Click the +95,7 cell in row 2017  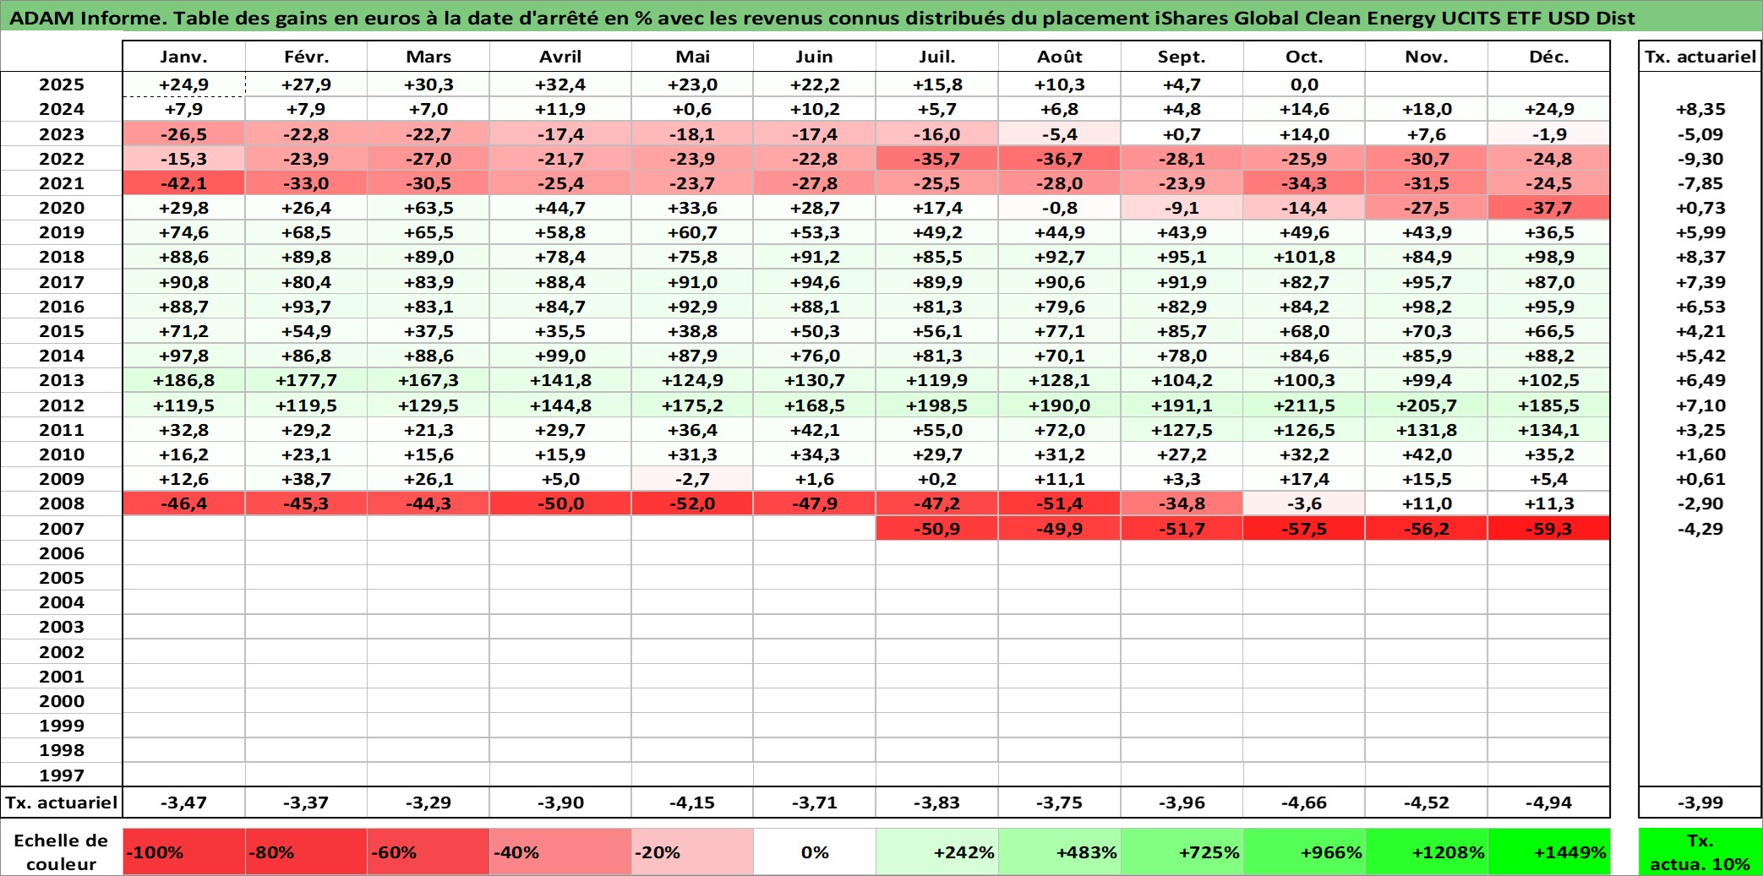click(1427, 282)
